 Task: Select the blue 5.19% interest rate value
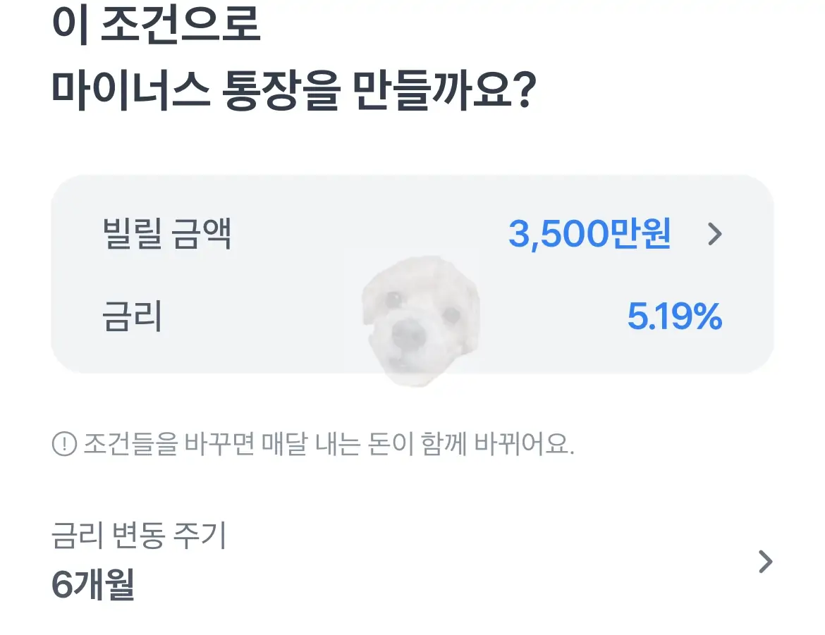coord(675,317)
